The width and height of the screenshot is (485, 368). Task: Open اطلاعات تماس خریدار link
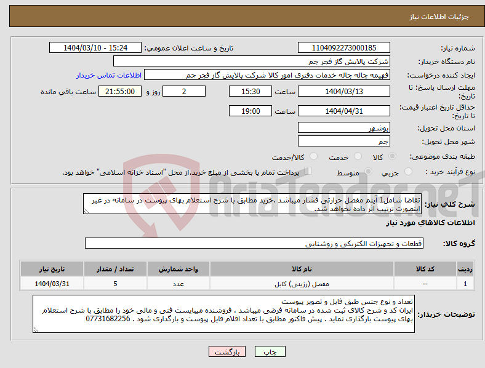[x=109, y=75]
